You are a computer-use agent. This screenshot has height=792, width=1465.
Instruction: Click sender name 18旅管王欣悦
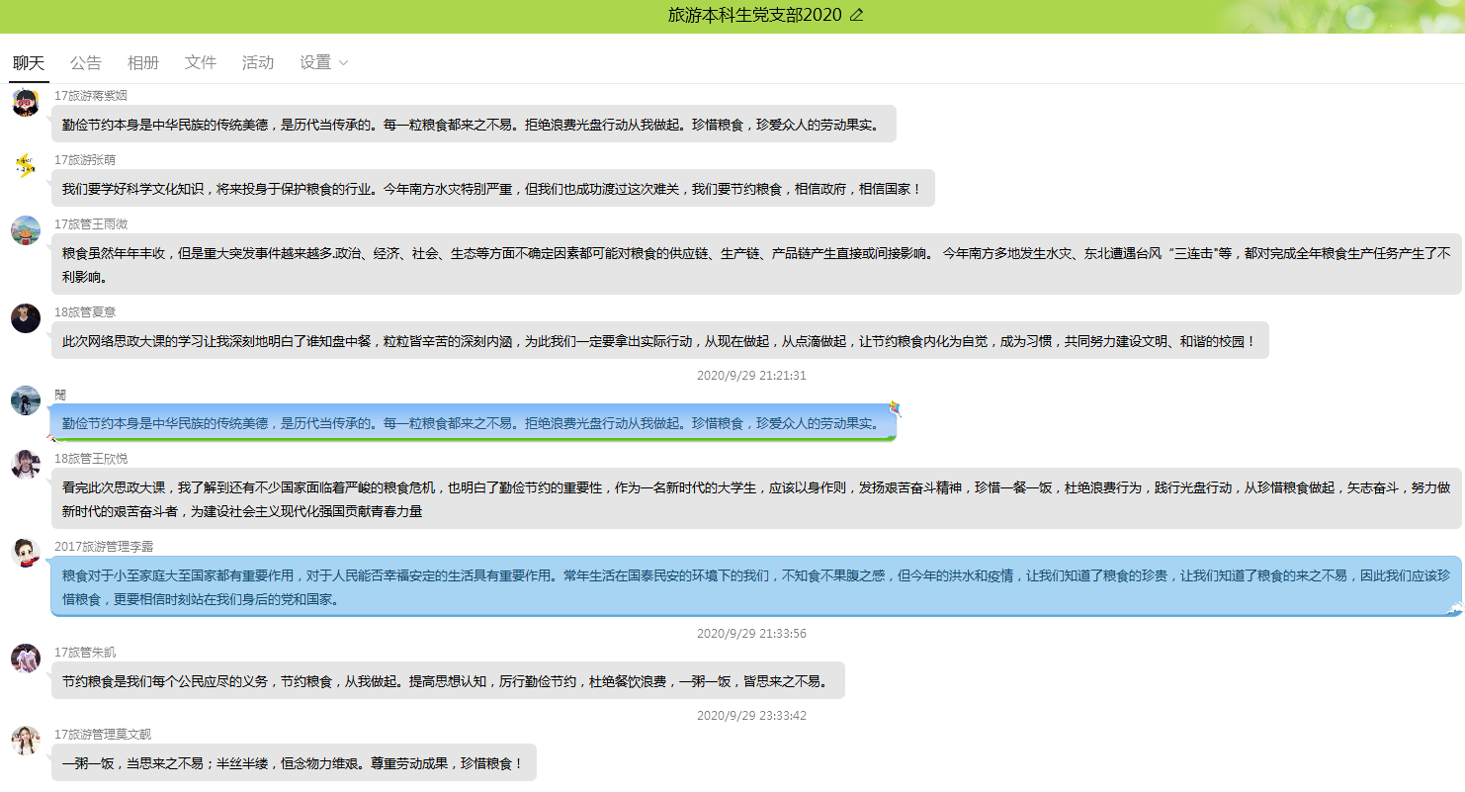click(91, 459)
